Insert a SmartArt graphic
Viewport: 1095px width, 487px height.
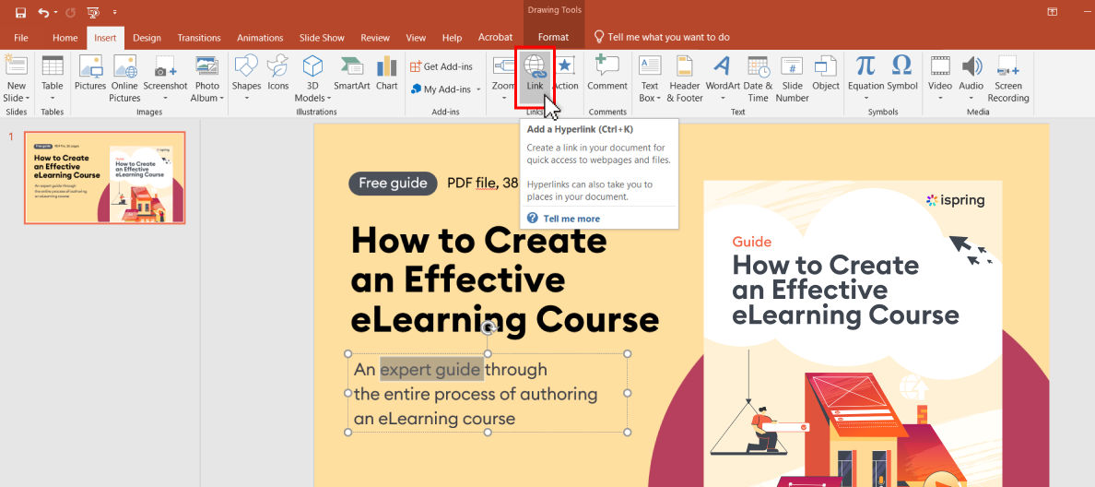click(352, 74)
